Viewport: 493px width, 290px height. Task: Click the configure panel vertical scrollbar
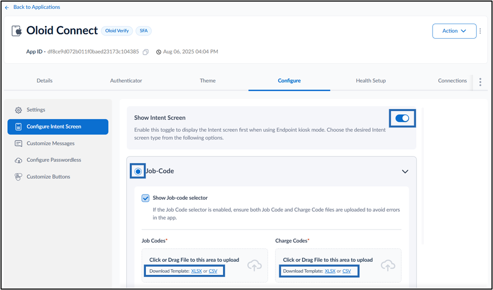[423, 176]
